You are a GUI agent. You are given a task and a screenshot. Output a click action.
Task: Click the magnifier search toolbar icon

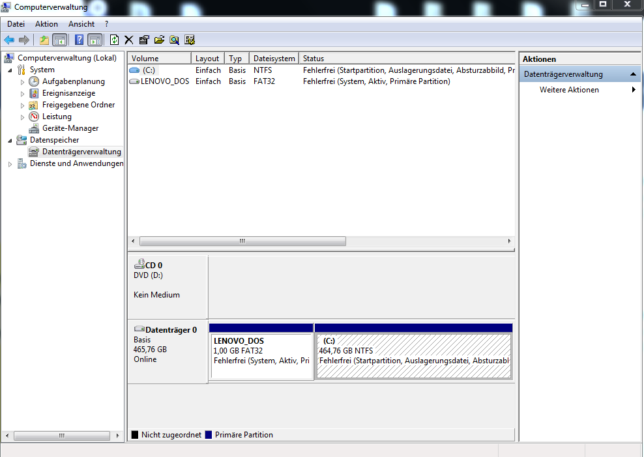175,40
